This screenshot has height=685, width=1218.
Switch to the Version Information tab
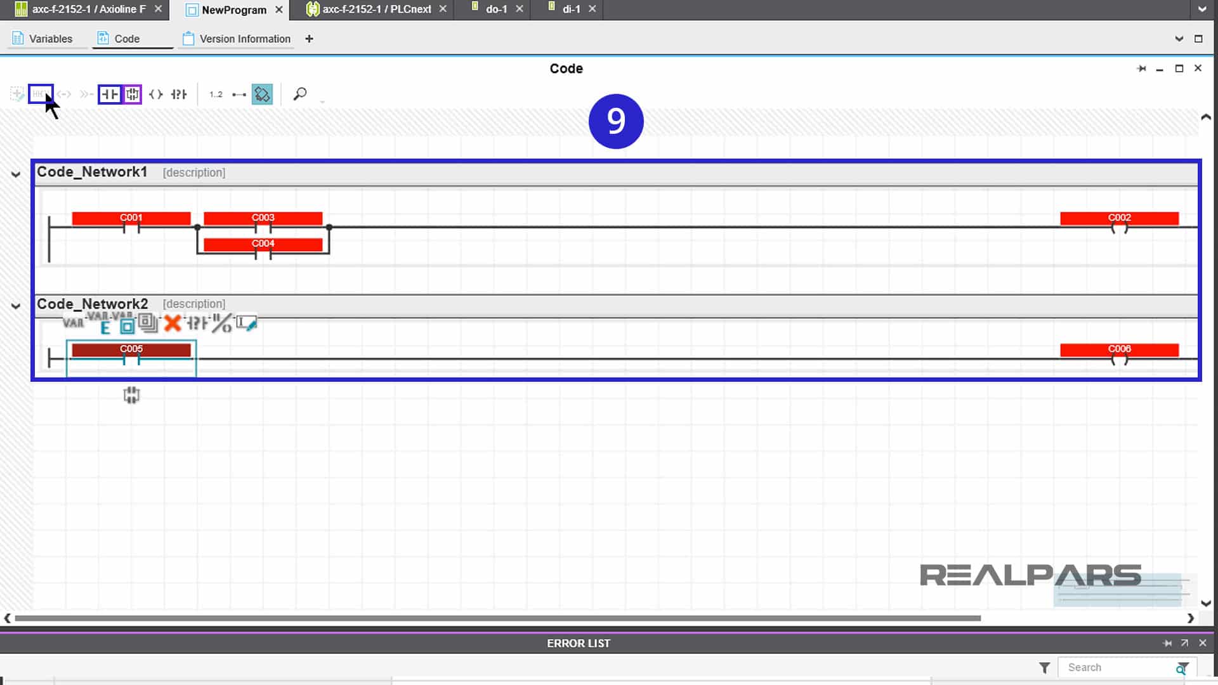click(245, 39)
